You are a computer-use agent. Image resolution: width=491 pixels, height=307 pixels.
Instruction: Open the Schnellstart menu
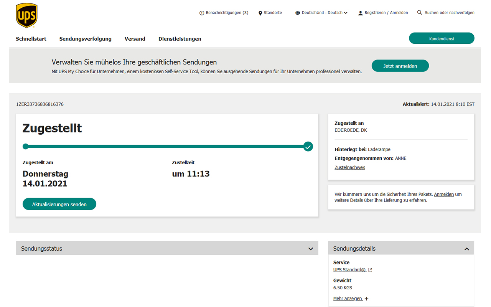click(31, 39)
